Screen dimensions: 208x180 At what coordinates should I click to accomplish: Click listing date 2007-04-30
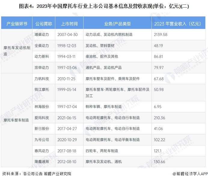67,35
